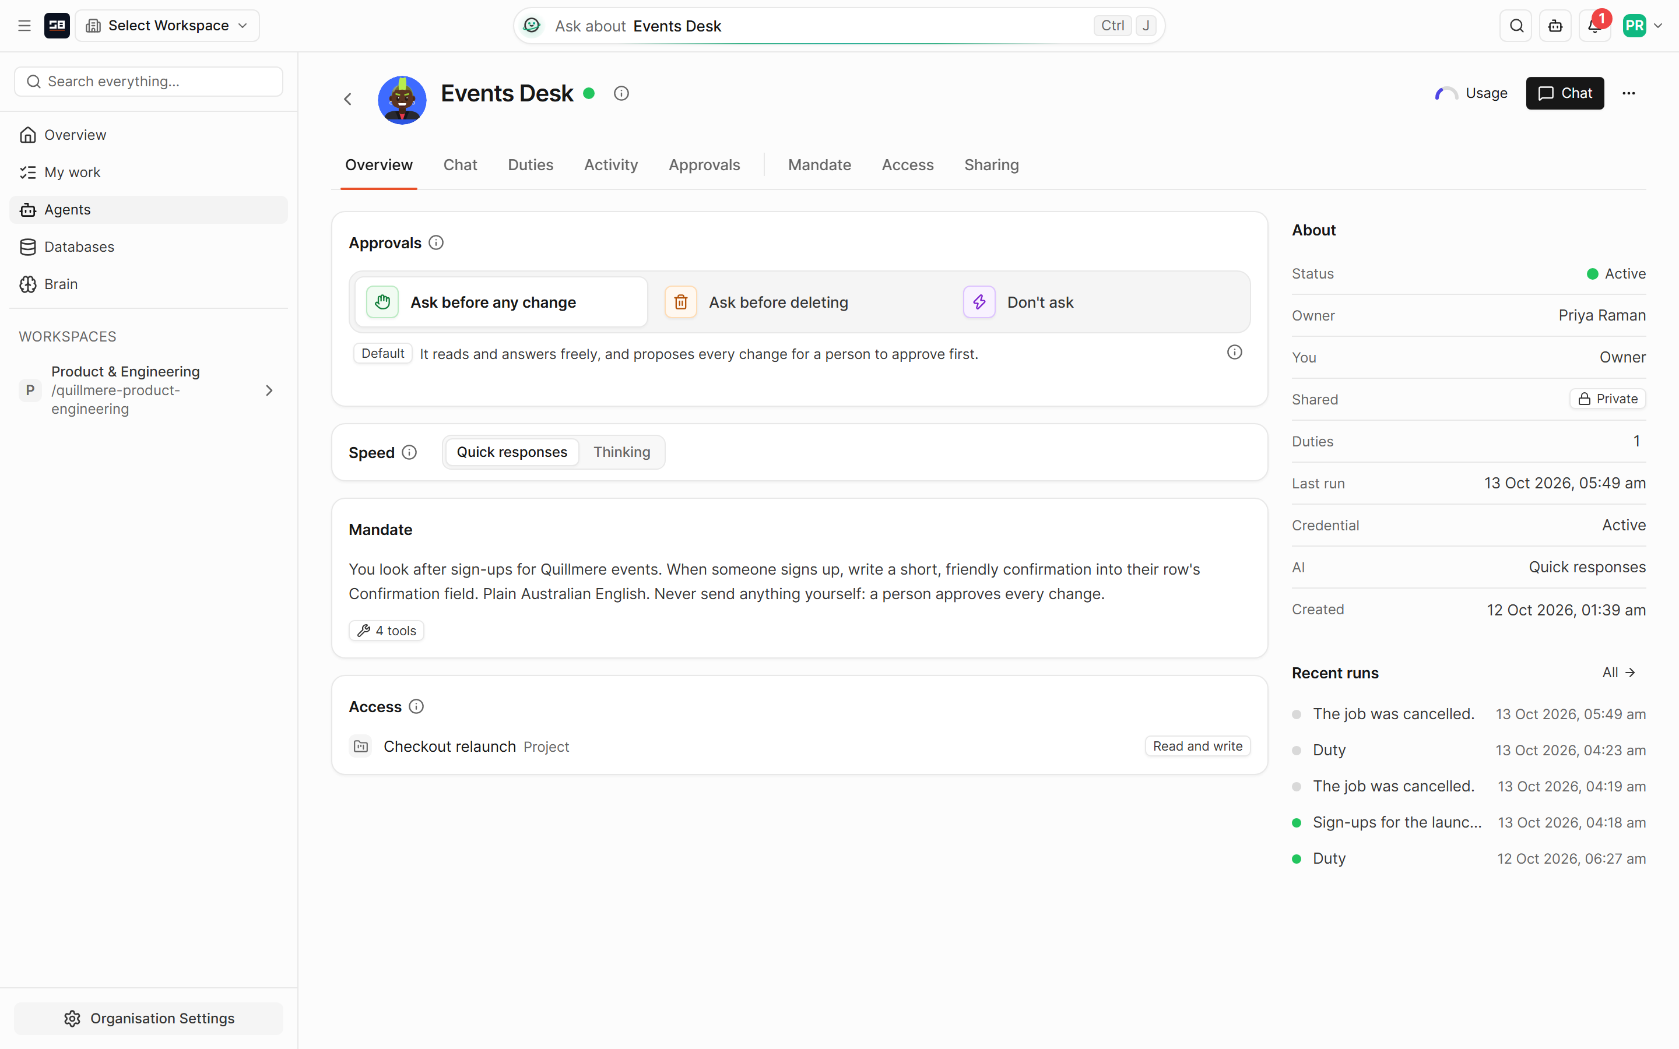
Task: Open the agents robot icon in top bar
Action: [1555, 26]
